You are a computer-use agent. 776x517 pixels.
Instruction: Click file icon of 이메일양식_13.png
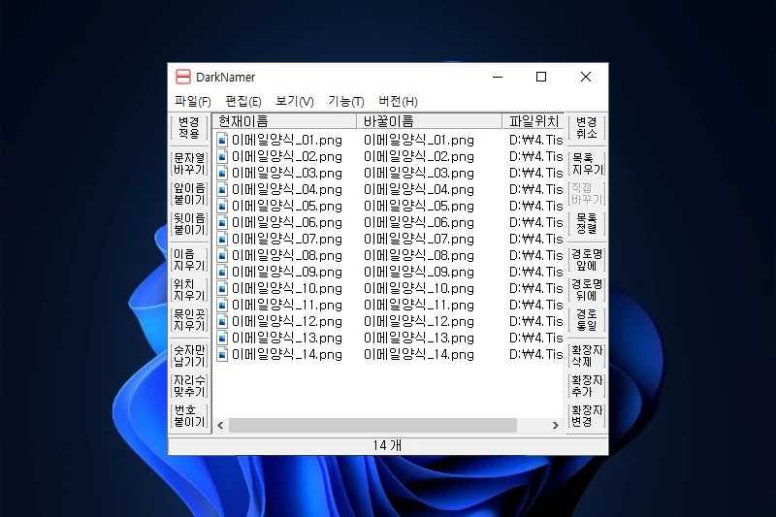pos(222,338)
